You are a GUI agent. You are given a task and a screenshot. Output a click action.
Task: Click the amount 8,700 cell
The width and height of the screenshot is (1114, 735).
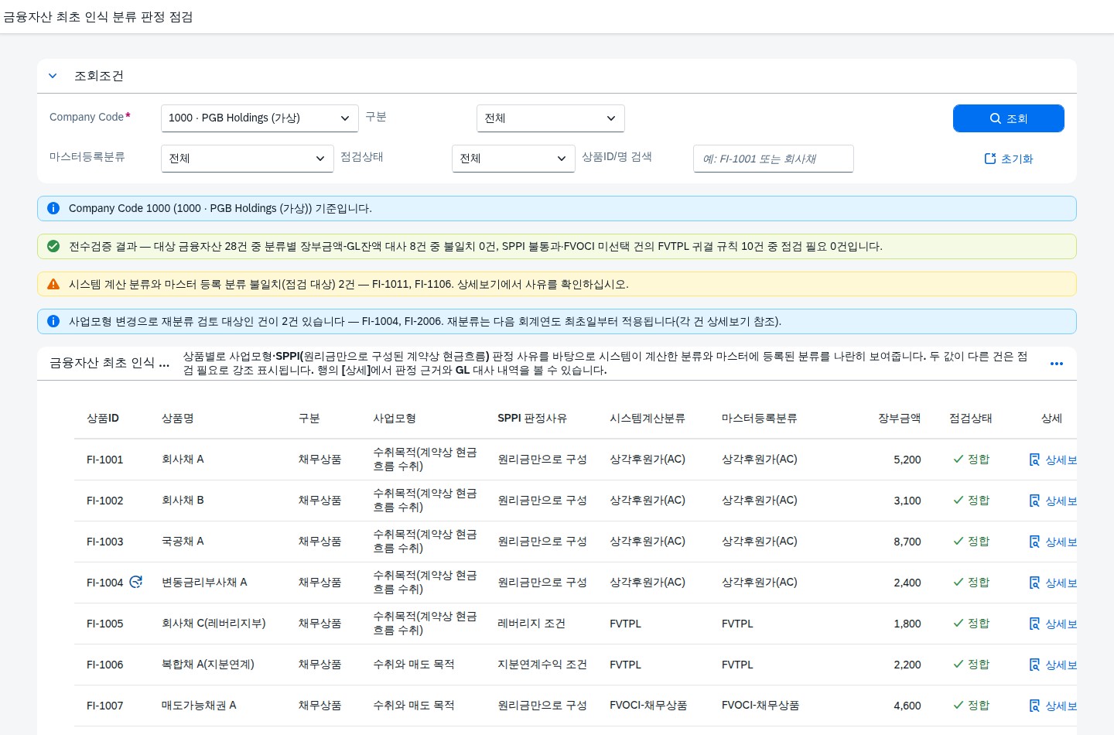click(907, 542)
